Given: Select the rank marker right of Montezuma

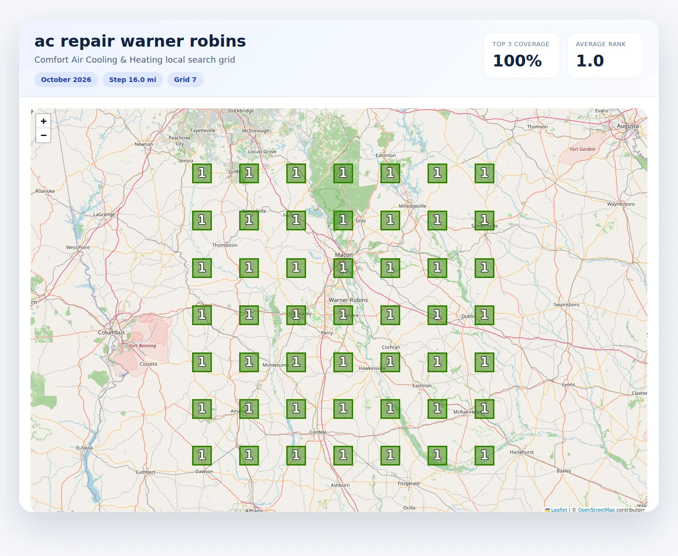Looking at the screenshot, I should [x=296, y=362].
